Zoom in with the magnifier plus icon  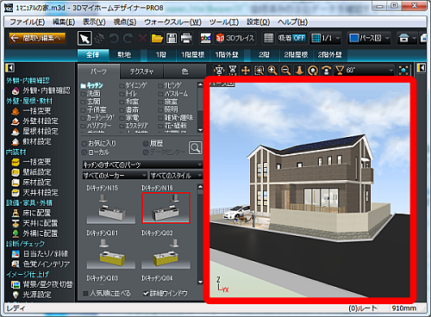coord(272,70)
